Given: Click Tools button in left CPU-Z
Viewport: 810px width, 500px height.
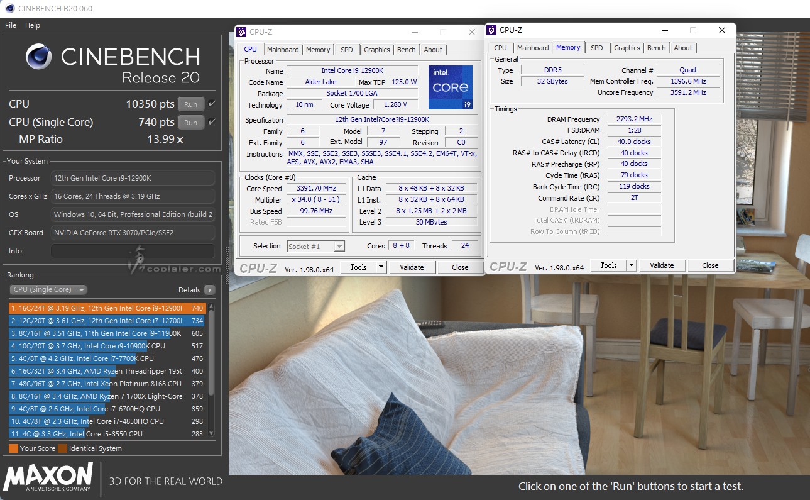Looking at the screenshot, I should pyautogui.click(x=358, y=267).
